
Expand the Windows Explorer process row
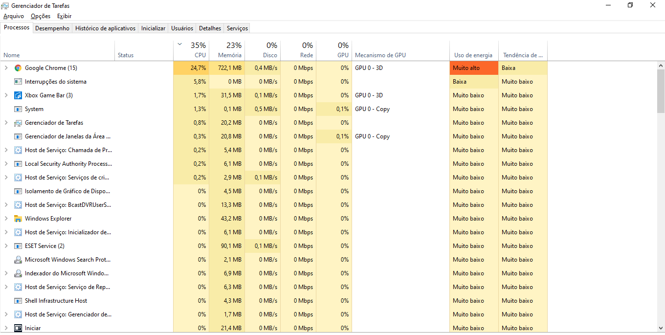click(6, 219)
